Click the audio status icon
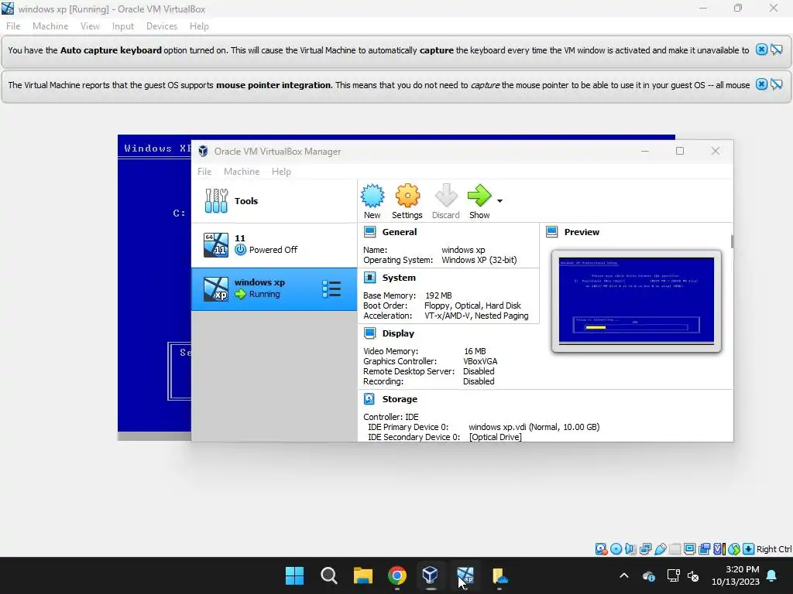The image size is (793, 594). [630, 549]
